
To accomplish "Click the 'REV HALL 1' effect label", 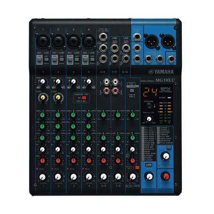I will pyautogui.click(x=149, y=128).
